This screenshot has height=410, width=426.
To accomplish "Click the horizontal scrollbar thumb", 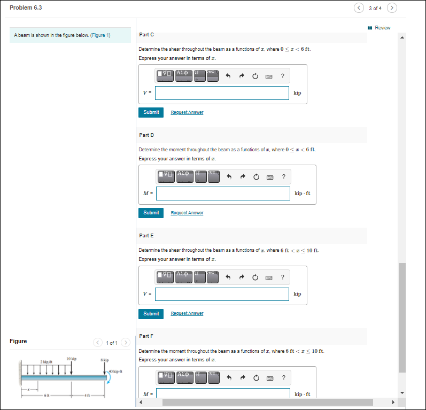I will (268, 402).
